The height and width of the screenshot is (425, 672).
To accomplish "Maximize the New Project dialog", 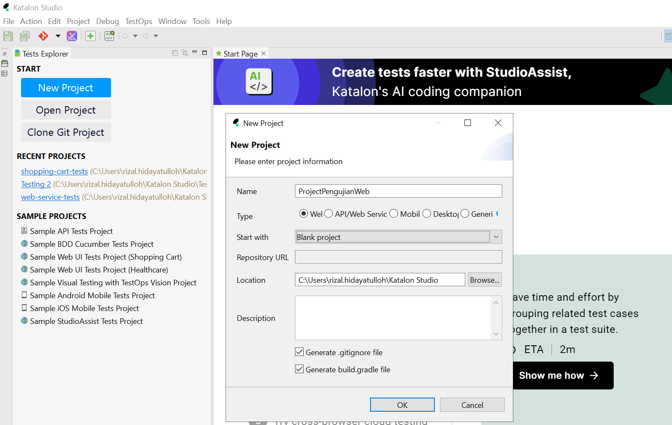I will [467, 123].
